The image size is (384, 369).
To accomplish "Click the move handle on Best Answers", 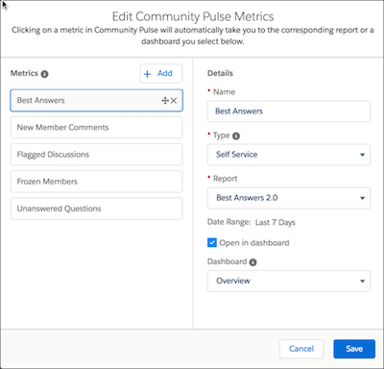I will pos(165,101).
